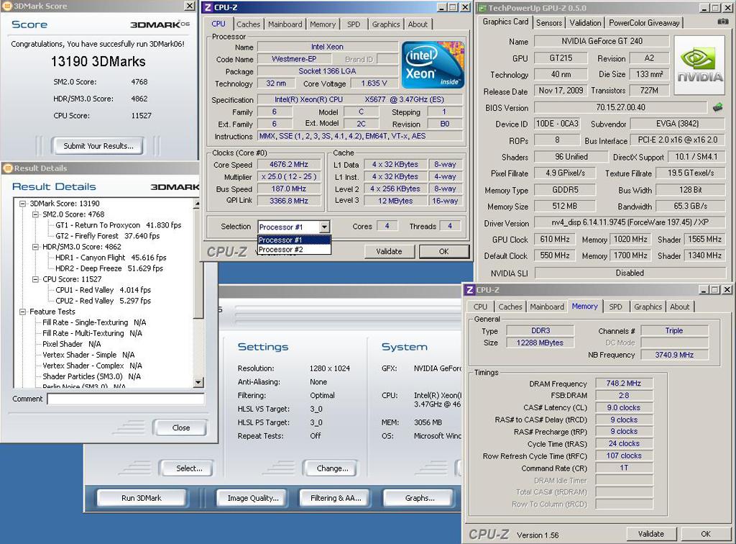This screenshot has width=736, height=544.
Task: Click OK in the CPU-Z Memory window
Action: (706, 534)
